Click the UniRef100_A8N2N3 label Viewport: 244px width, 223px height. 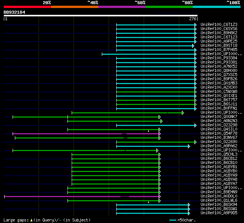pyautogui.click(x=219, y=121)
